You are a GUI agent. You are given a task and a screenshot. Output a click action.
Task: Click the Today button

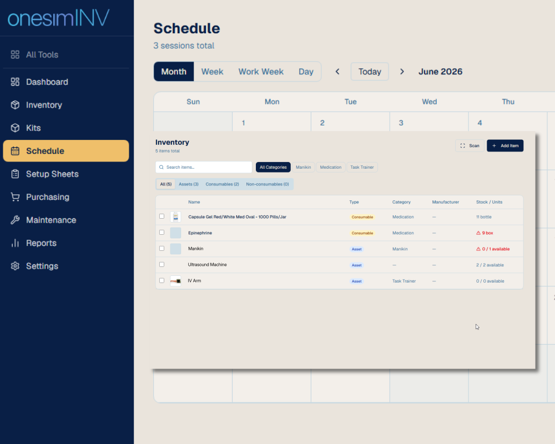click(x=370, y=72)
